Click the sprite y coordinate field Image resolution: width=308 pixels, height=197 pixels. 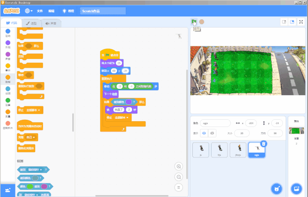277,123
